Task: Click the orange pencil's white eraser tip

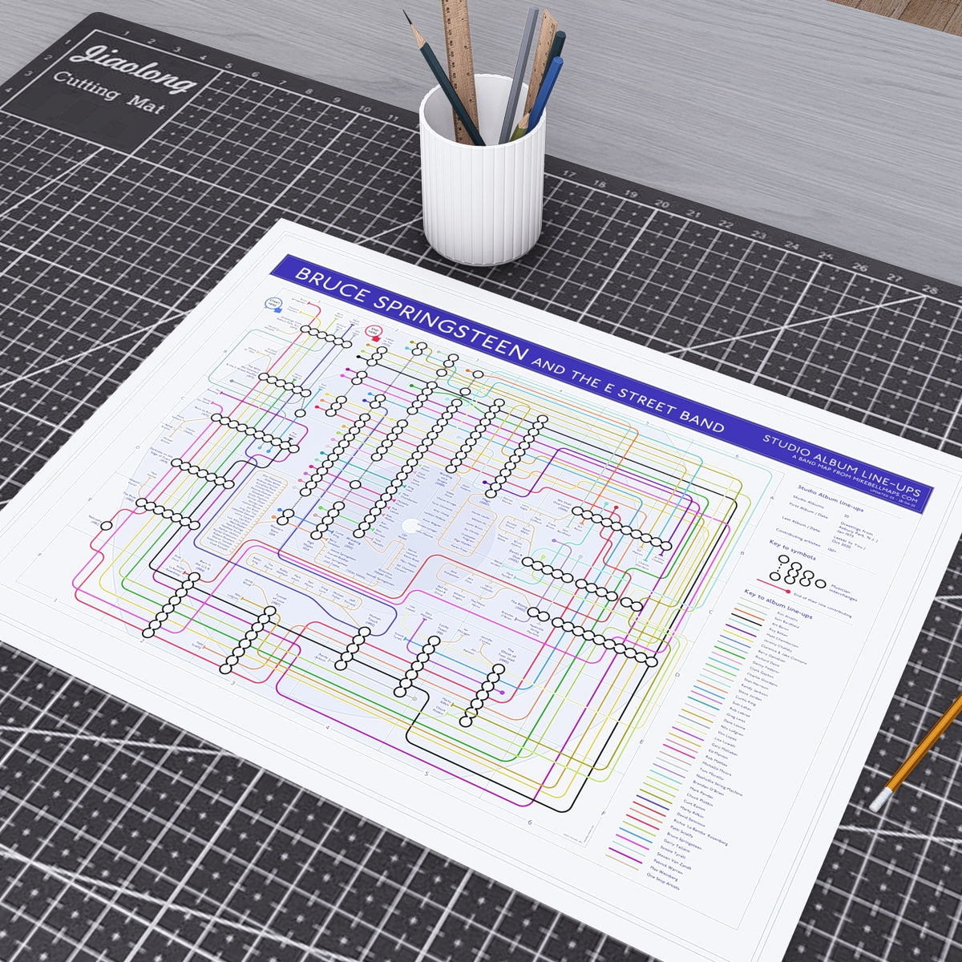Action: point(881,798)
